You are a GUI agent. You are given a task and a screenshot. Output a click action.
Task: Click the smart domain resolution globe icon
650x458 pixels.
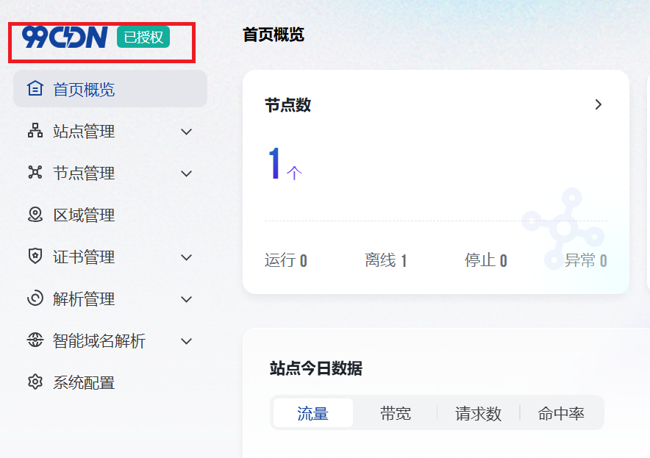(35, 340)
